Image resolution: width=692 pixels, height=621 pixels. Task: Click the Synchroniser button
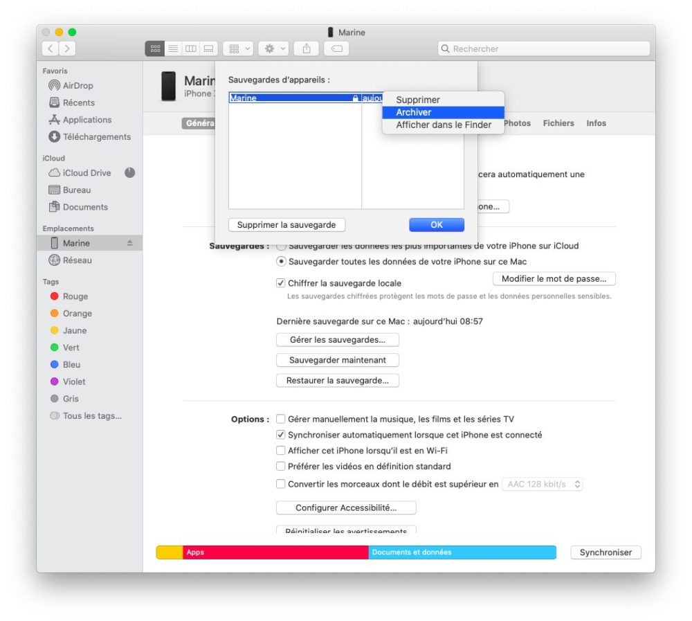coord(605,552)
